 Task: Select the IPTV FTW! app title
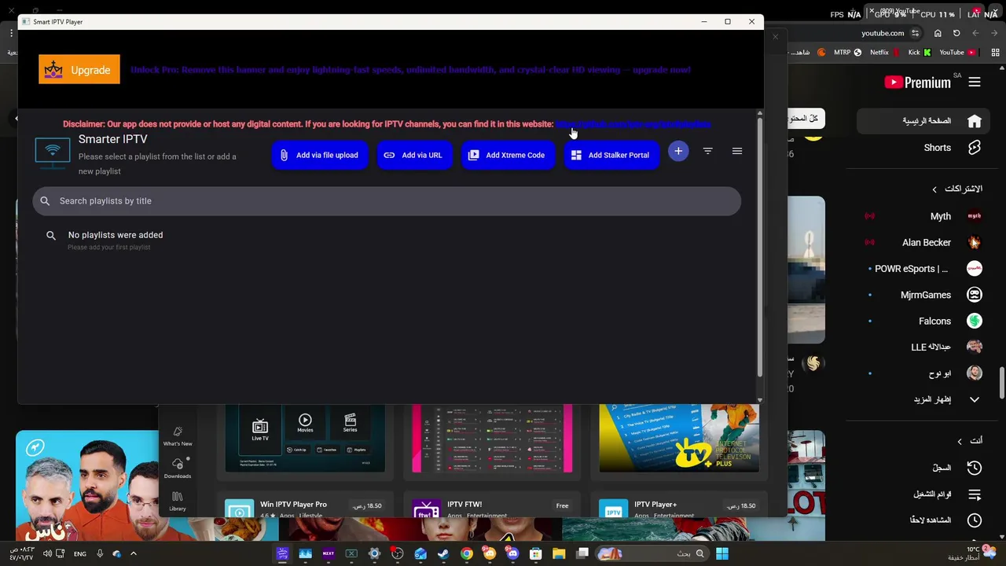pos(464,505)
